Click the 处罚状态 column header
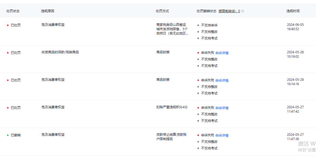Image resolution: width=316 pixels, height=157 pixels. click(x=13, y=11)
